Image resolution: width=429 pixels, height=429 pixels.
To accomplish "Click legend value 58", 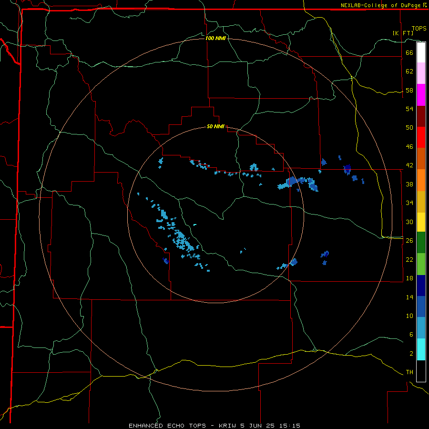I will pyautogui.click(x=409, y=90).
